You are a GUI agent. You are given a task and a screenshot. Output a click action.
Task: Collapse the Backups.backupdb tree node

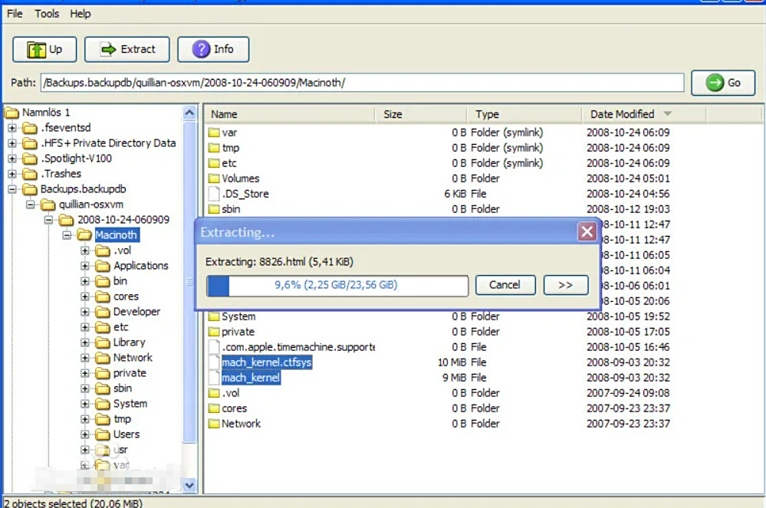click(12, 189)
